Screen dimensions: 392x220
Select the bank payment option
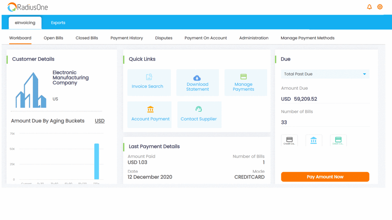(x=314, y=140)
